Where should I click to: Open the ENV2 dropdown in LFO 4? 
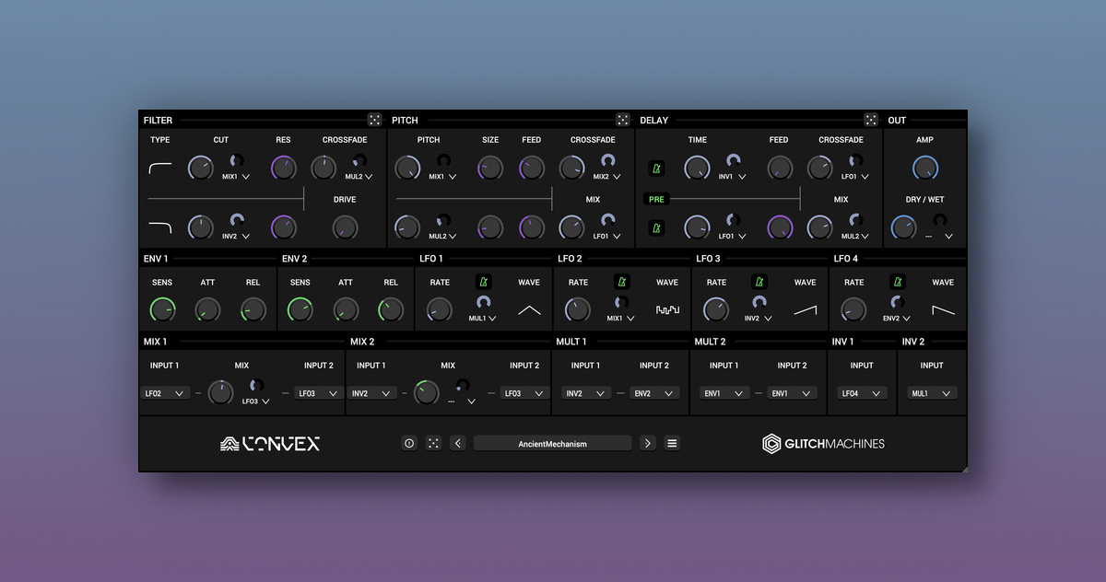898,319
